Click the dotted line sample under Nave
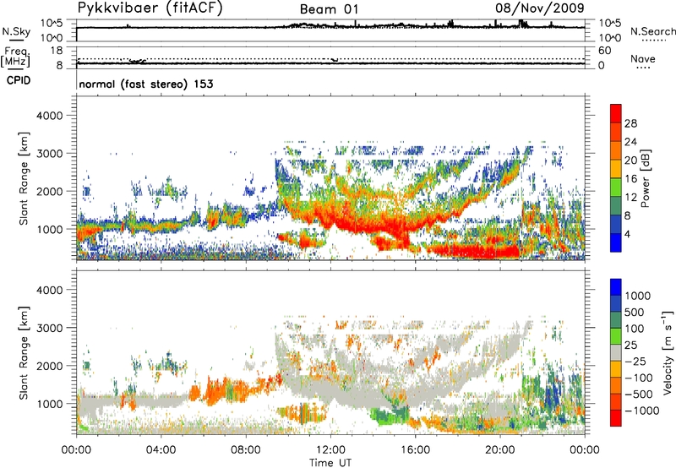The image size is (676, 468). [643, 68]
